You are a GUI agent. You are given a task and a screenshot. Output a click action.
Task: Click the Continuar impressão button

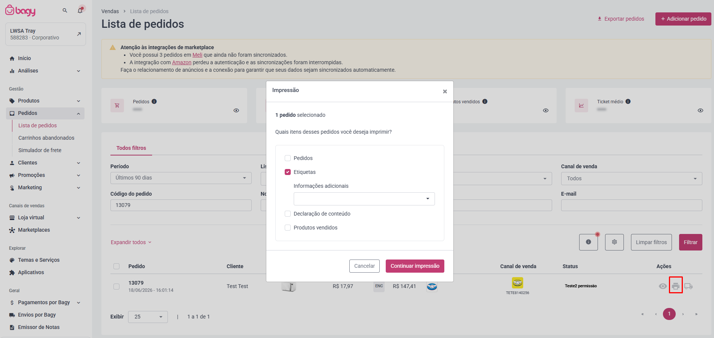[415, 266]
